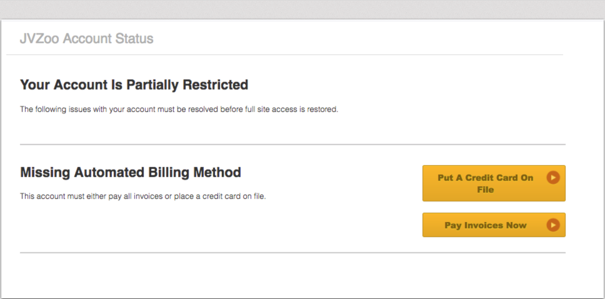Click the gray bar atop the window
Image resolution: width=605 pixels, height=299 pixels.
tap(302, 9)
